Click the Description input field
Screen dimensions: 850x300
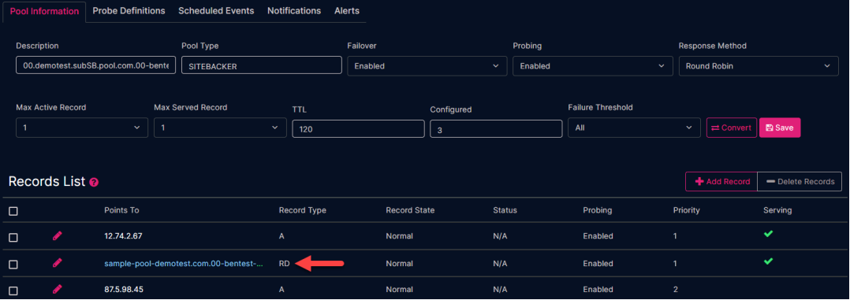(x=96, y=65)
